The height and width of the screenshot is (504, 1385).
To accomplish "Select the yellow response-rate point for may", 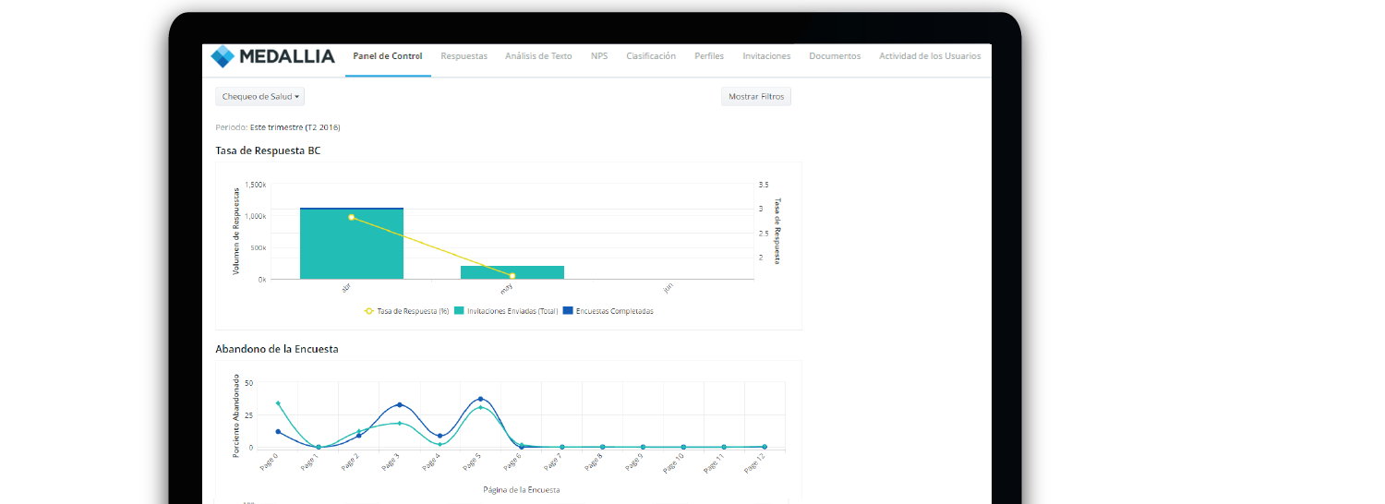I will point(512,275).
